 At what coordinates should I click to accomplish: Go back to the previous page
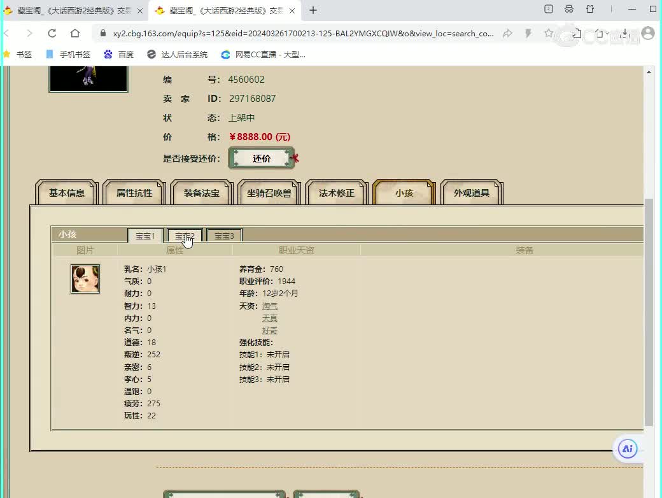[x=7, y=33]
